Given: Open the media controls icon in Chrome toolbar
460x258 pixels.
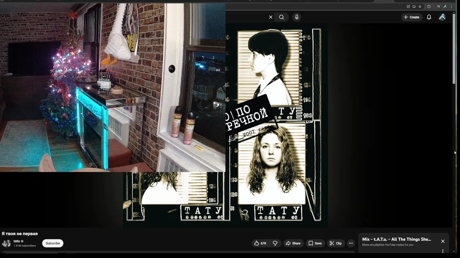Looking at the screenshot, I should pyautogui.click(x=438, y=6).
